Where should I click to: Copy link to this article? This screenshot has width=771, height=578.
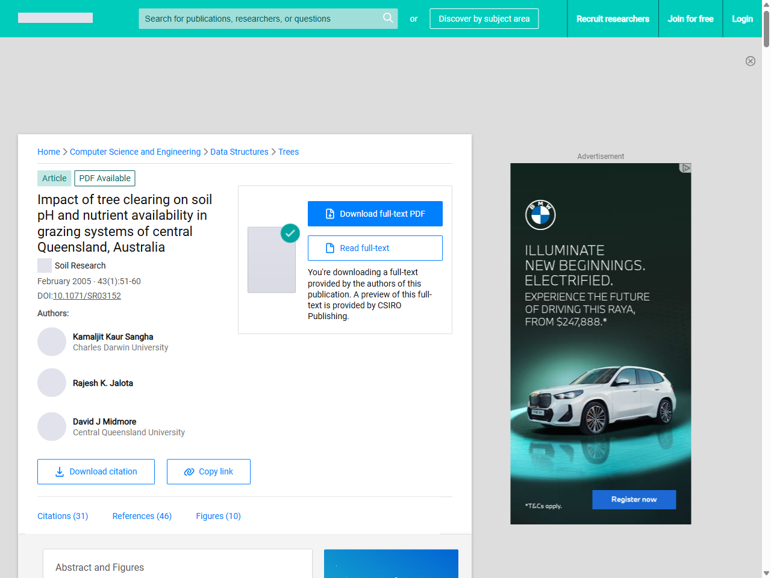tap(208, 471)
